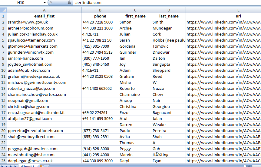Click the phone header cell
The image size is (261, 167).
(100, 16)
